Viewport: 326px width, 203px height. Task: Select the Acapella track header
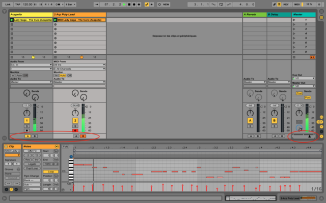31,15
